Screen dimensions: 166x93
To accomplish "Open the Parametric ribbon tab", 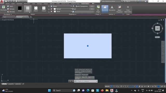I will [x=27, y=4].
